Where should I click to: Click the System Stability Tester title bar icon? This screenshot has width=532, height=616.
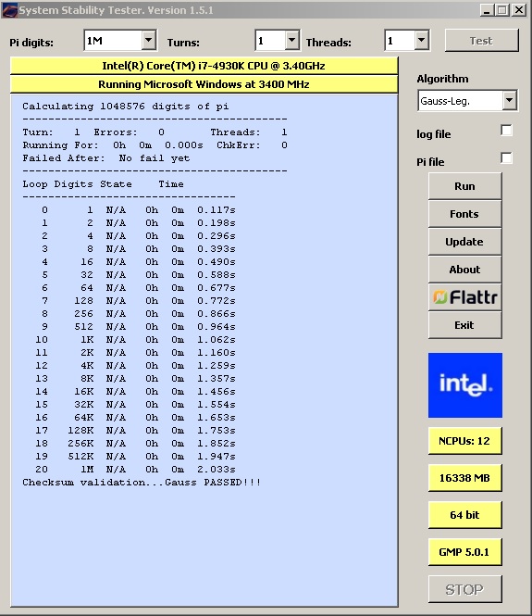(10, 10)
